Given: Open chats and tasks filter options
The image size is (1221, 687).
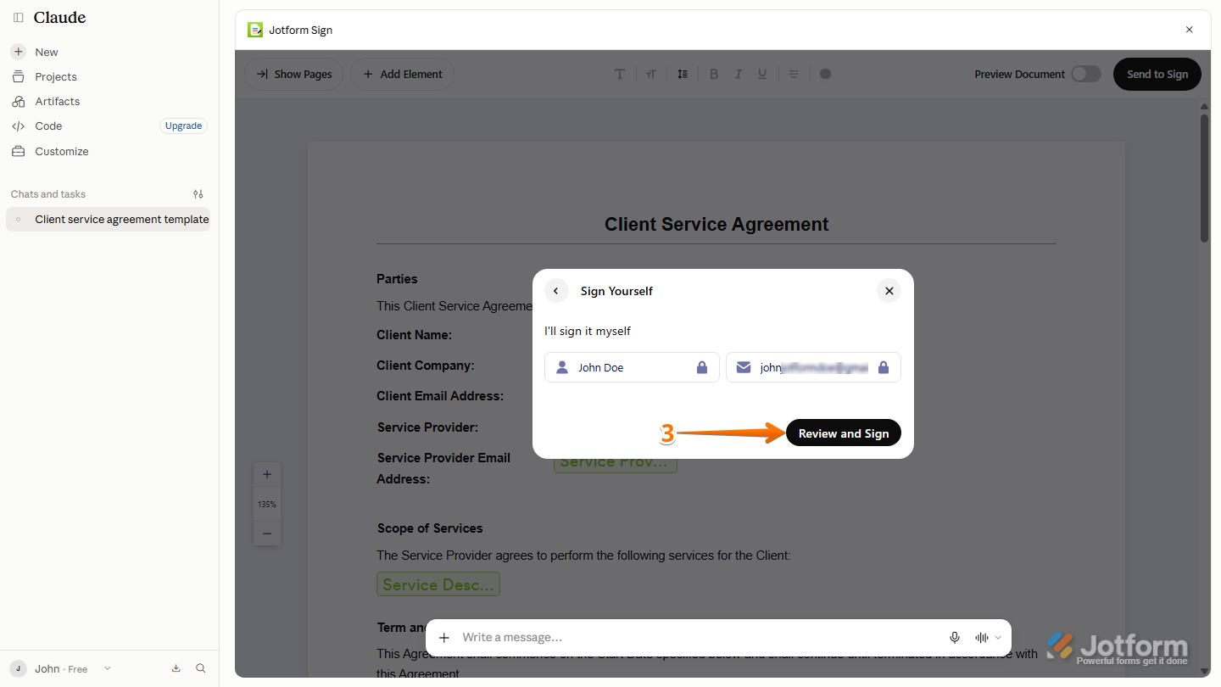Looking at the screenshot, I should [198, 194].
